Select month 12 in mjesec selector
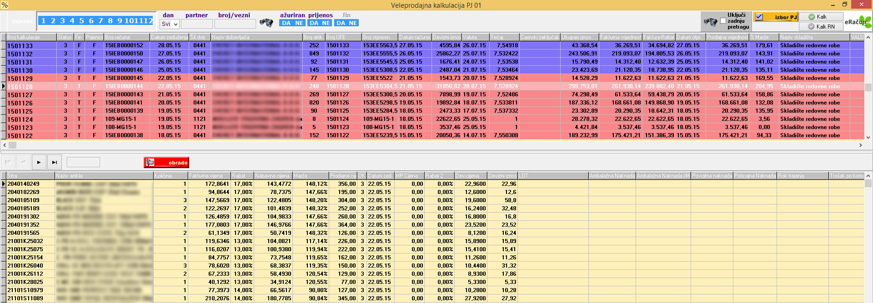The width and height of the screenshot is (873, 303). (148, 21)
